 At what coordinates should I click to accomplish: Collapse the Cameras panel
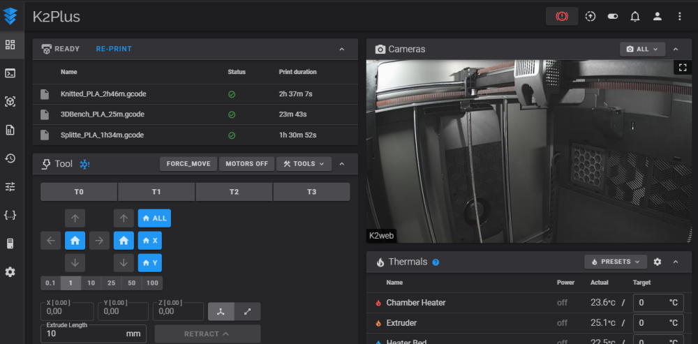pos(676,50)
